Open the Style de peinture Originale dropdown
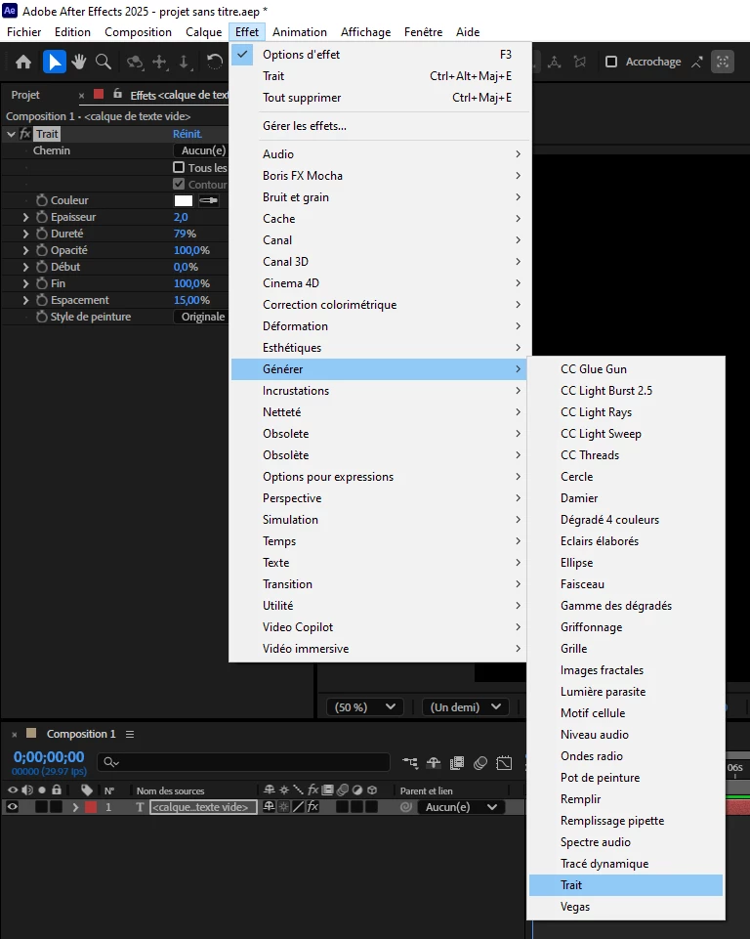 201,317
